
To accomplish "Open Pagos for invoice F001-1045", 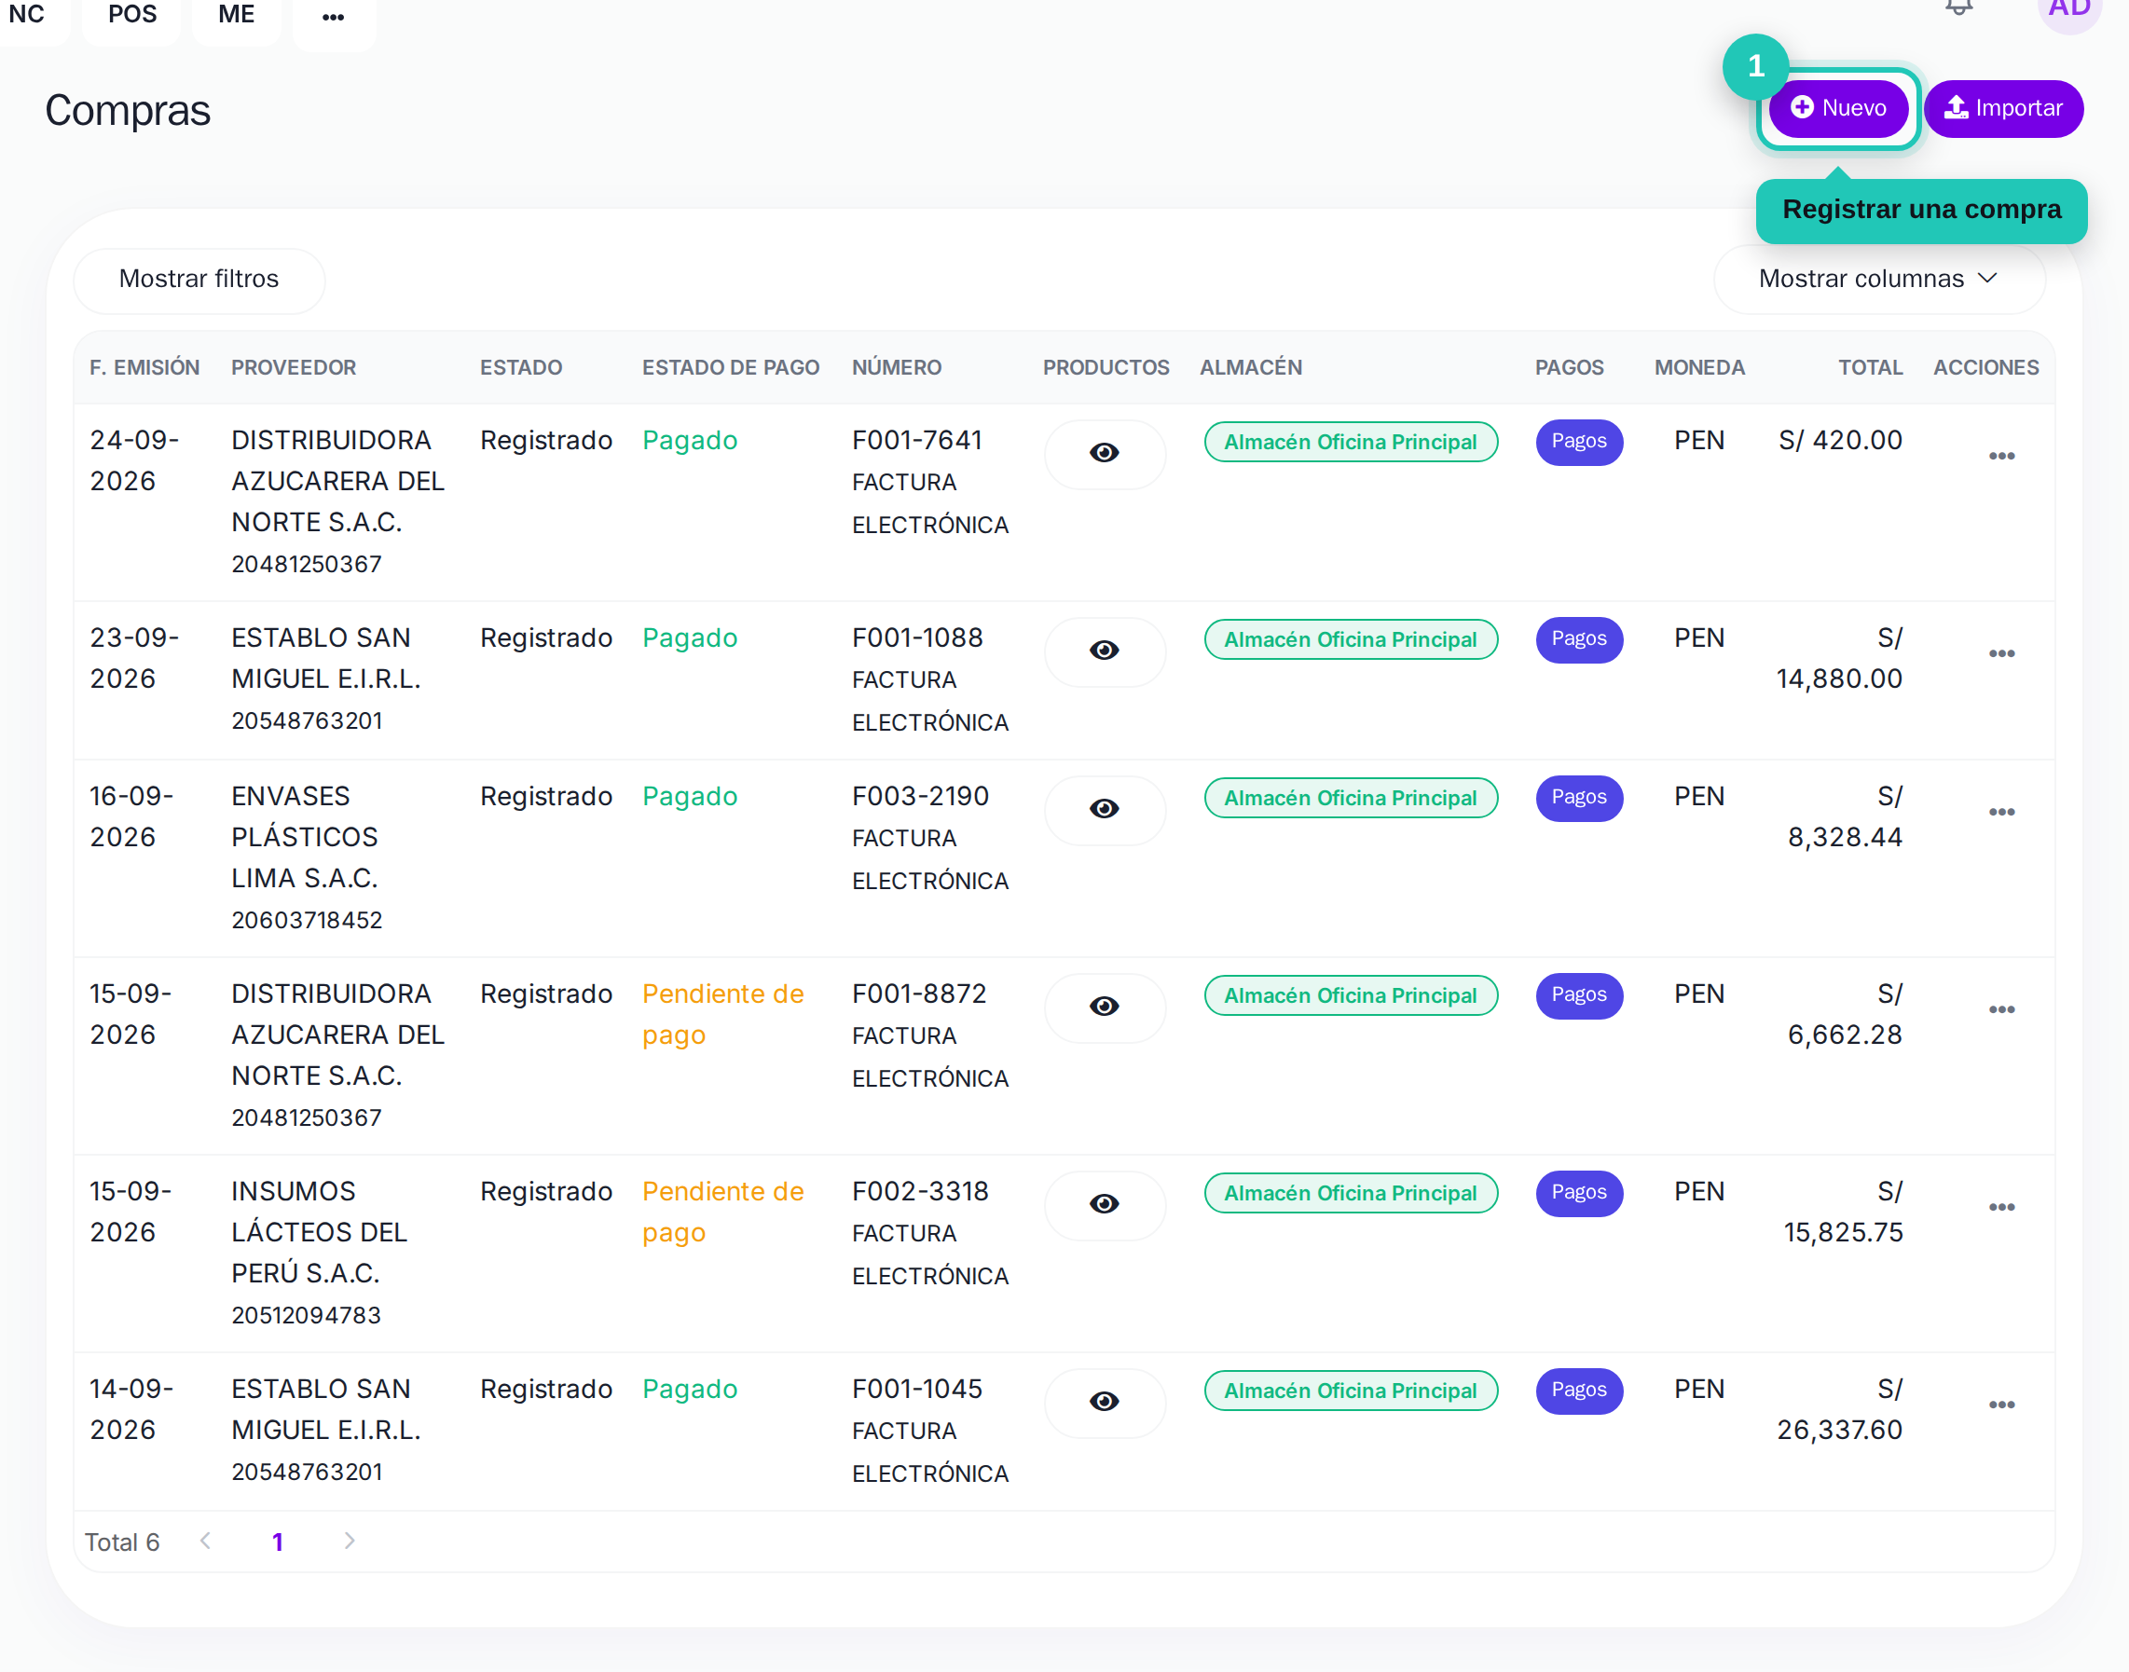I will coord(1579,1391).
